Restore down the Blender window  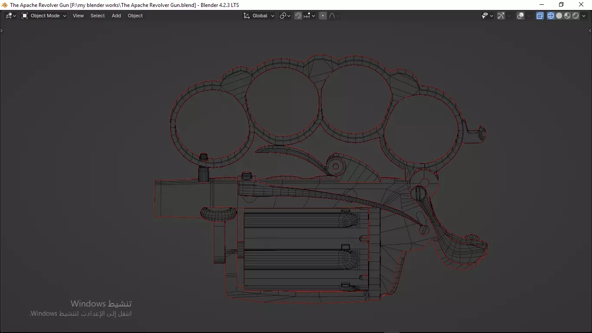point(561,5)
